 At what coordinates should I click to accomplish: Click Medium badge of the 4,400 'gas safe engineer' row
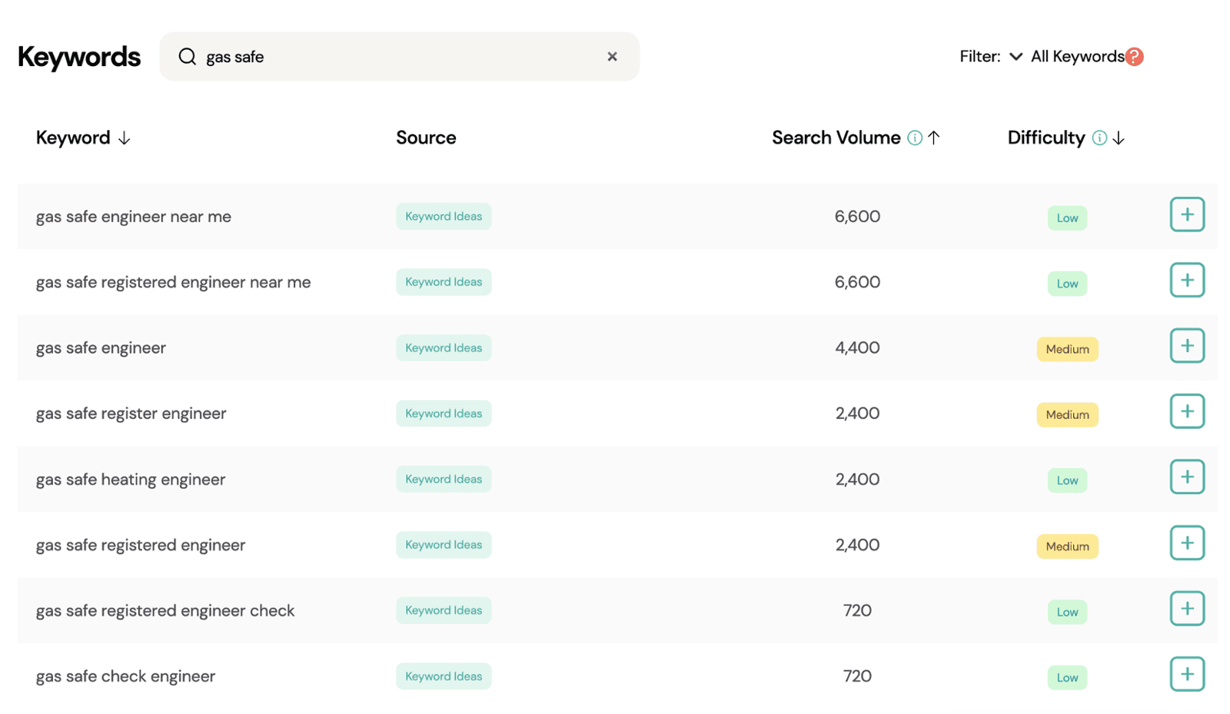pyautogui.click(x=1067, y=349)
